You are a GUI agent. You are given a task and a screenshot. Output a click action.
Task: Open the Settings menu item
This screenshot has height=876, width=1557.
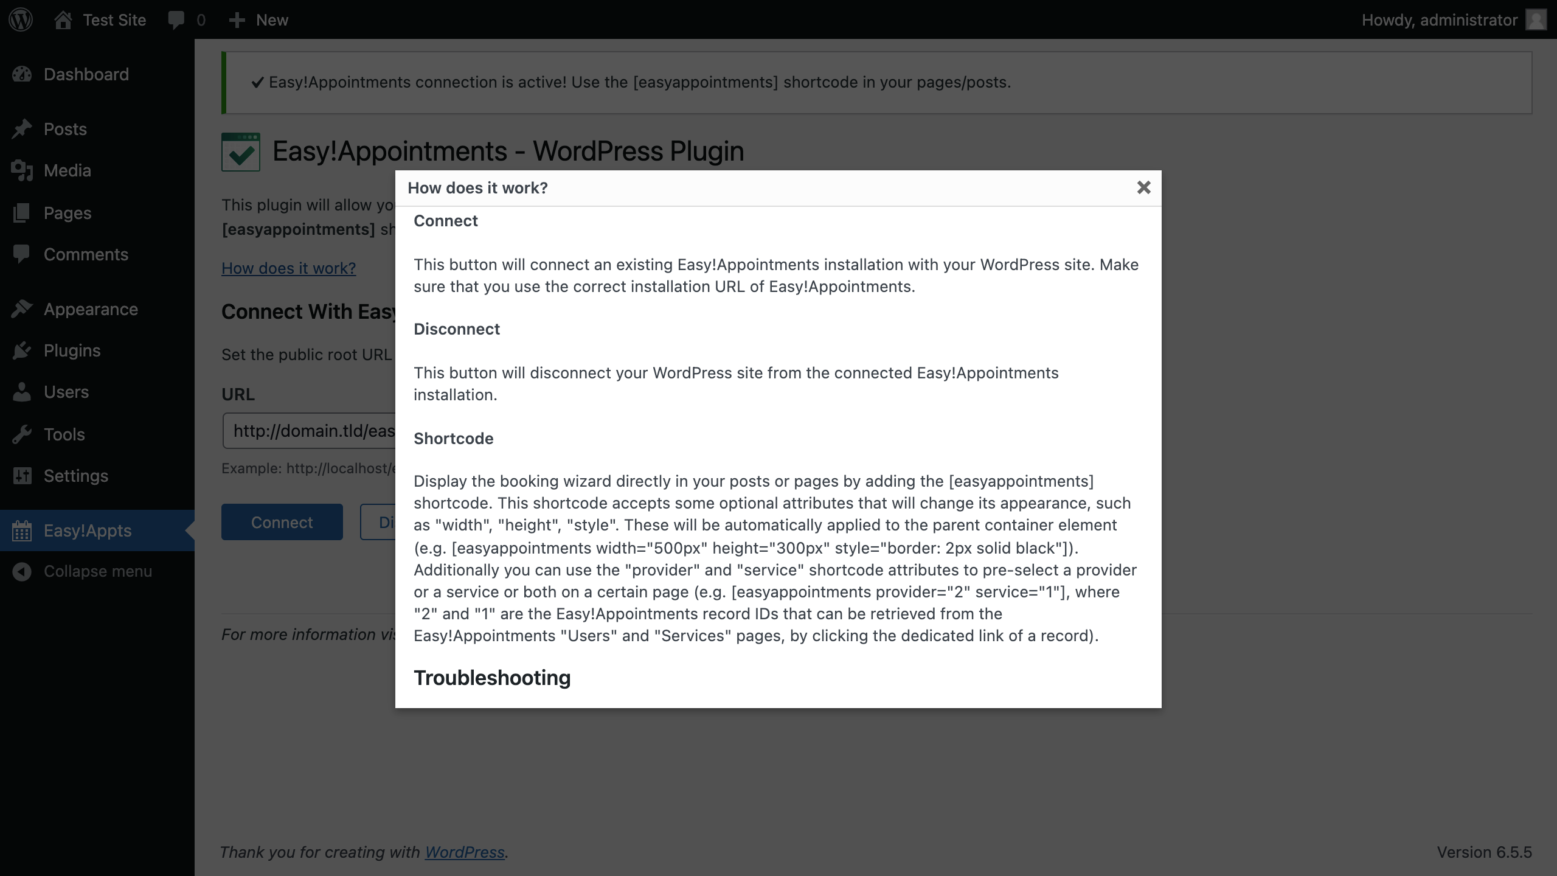tap(75, 475)
